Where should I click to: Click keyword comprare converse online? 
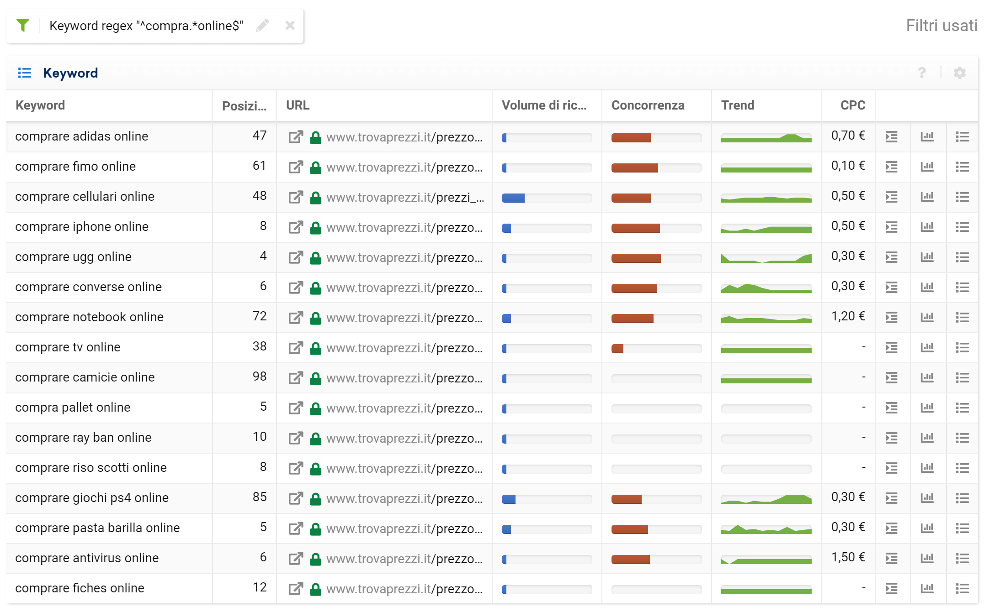tap(89, 287)
